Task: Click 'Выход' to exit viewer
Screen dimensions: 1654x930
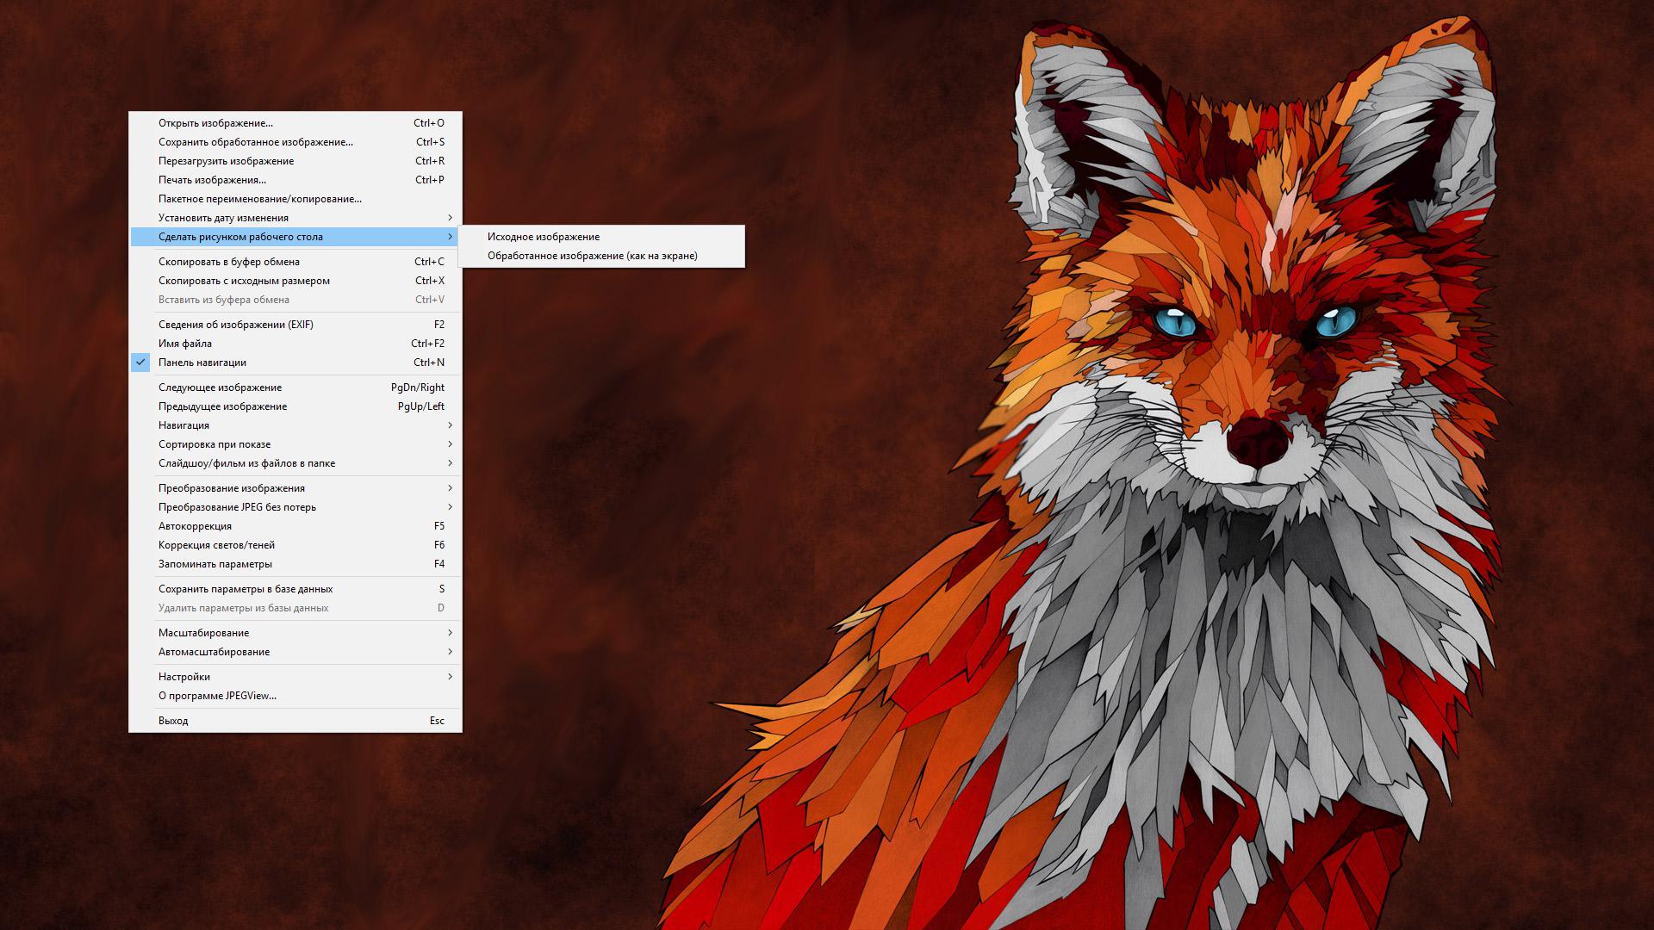Action: click(x=295, y=721)
